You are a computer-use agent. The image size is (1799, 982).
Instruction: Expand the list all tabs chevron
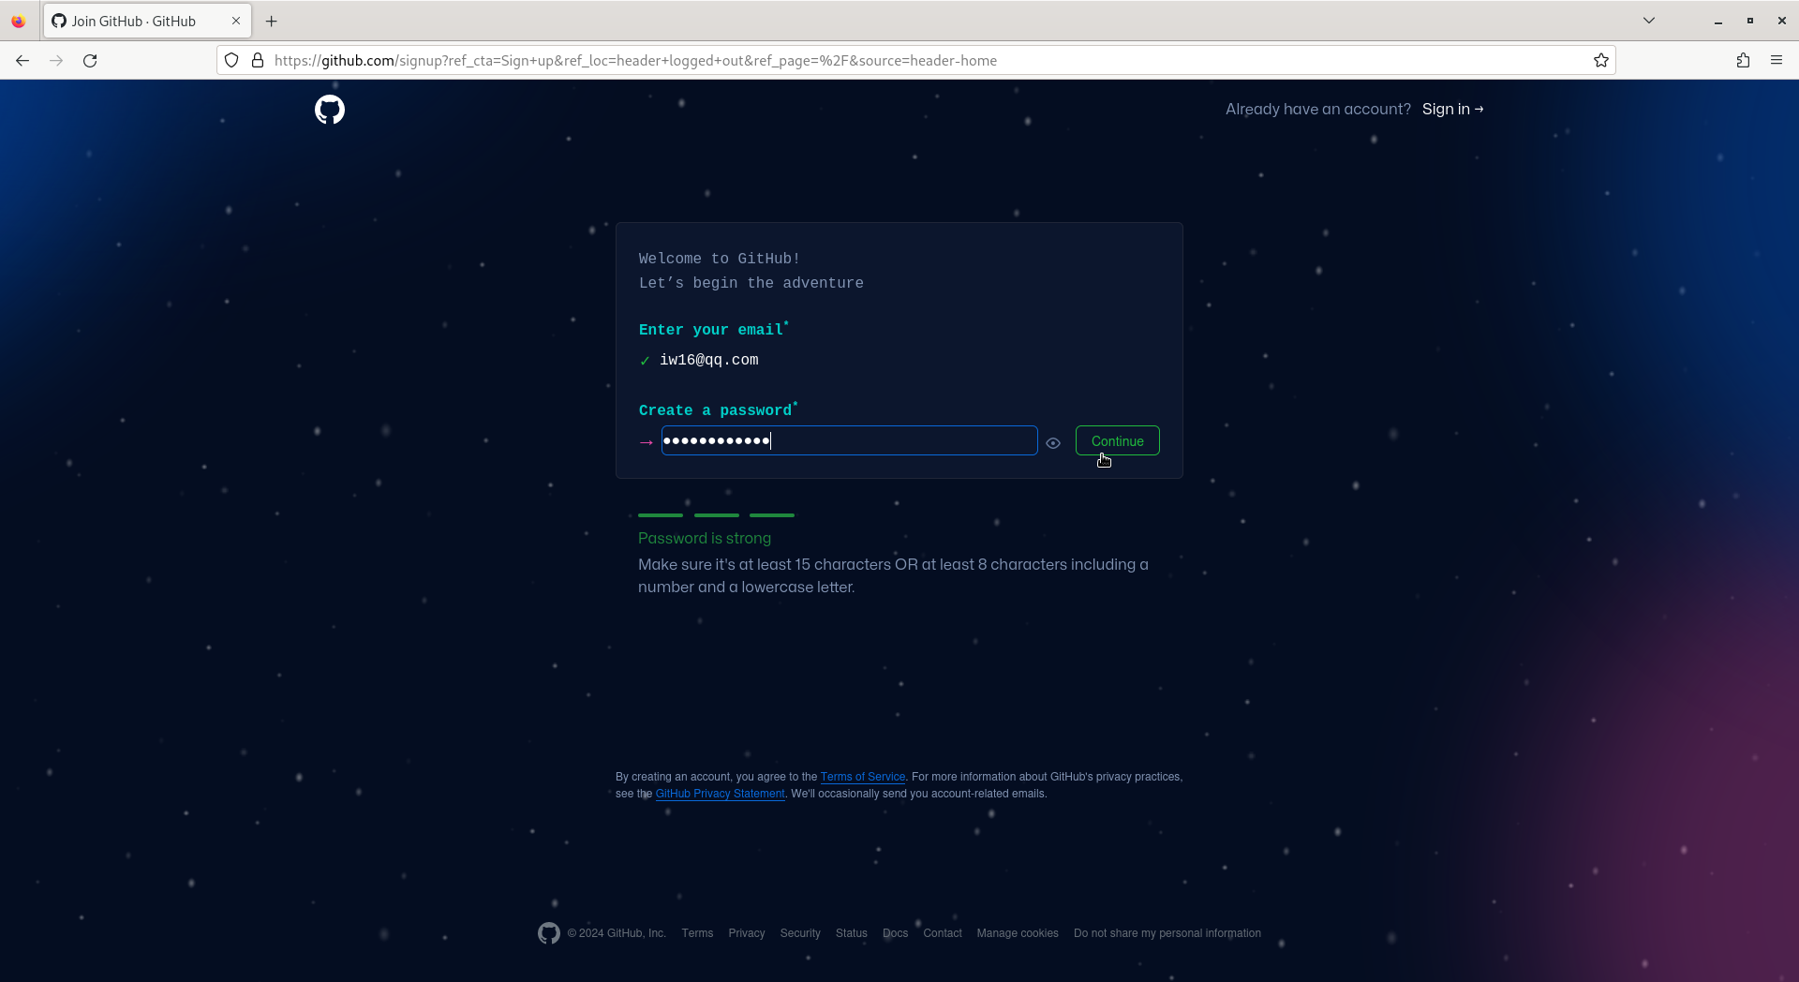[x=1649, y=21]
